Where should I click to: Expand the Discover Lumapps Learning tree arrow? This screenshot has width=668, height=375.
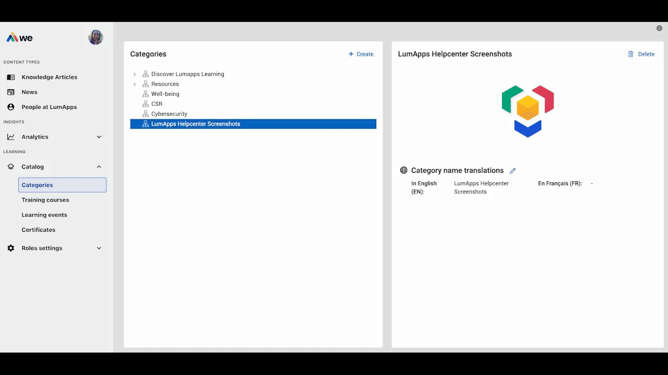point(135,74)
